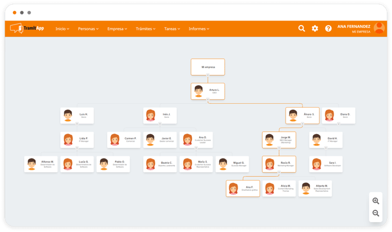Collapse subordinates under Inés J.
This screenshot has height=232, width=392.
[160, 124]
